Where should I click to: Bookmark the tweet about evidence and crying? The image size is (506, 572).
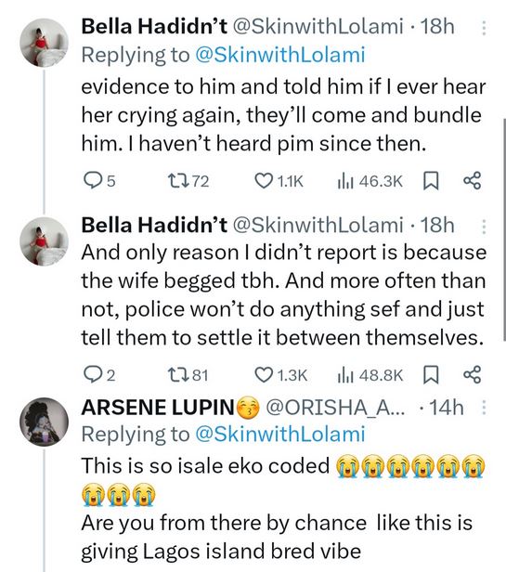tap(431, 181)
